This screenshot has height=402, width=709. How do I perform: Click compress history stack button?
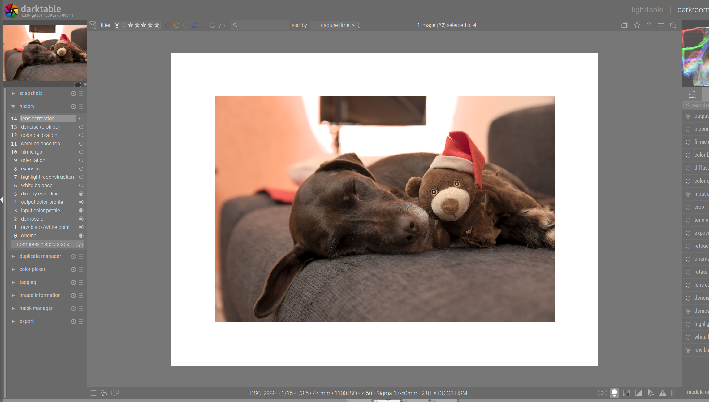(x=43, y=244)
